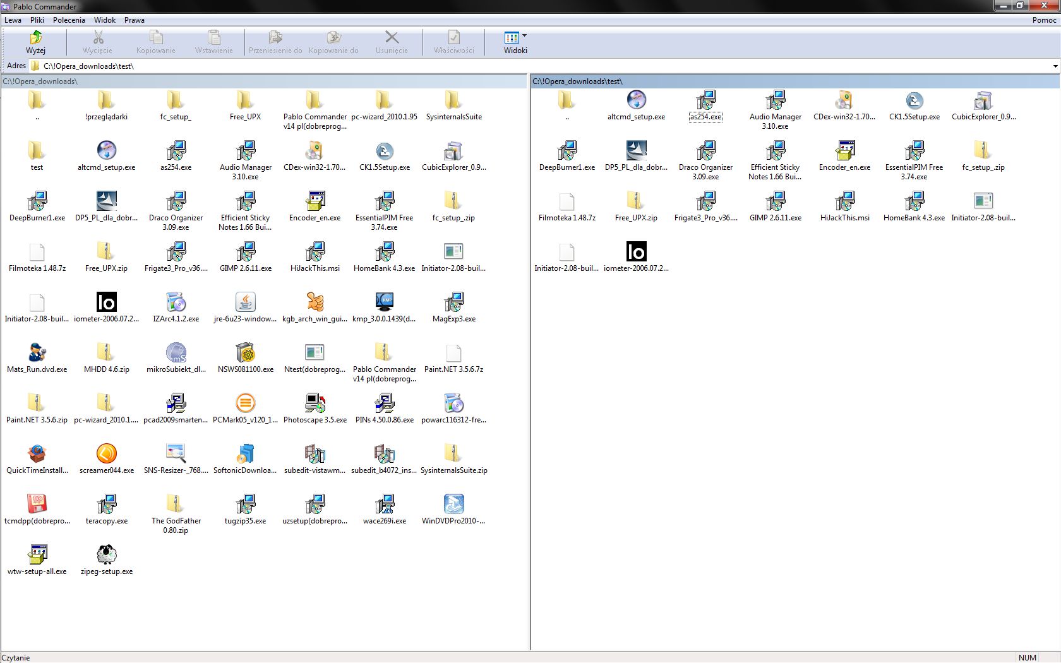Select IZArc4.1.2.exe icon

pyautogui.click(x=176, y=302)
